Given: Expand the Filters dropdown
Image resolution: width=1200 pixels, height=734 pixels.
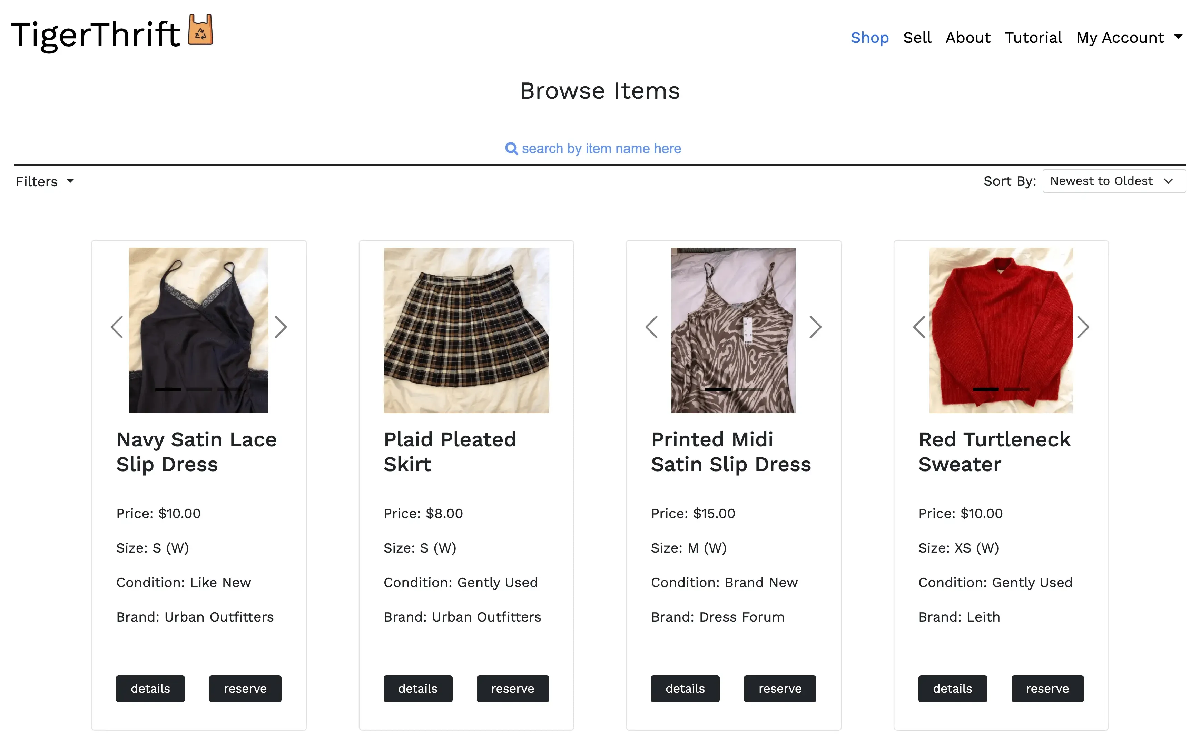Looking at the screenshot, I should coord(45,181).
